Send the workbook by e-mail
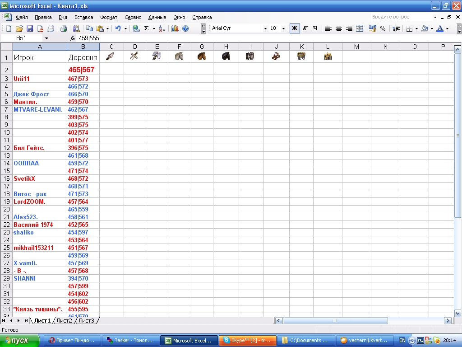The height and width of the screenshot is (347, 462). click(51, 28)
